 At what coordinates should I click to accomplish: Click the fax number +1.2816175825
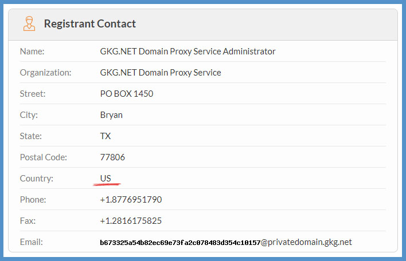pyautogui.click(x=131, y=221)
